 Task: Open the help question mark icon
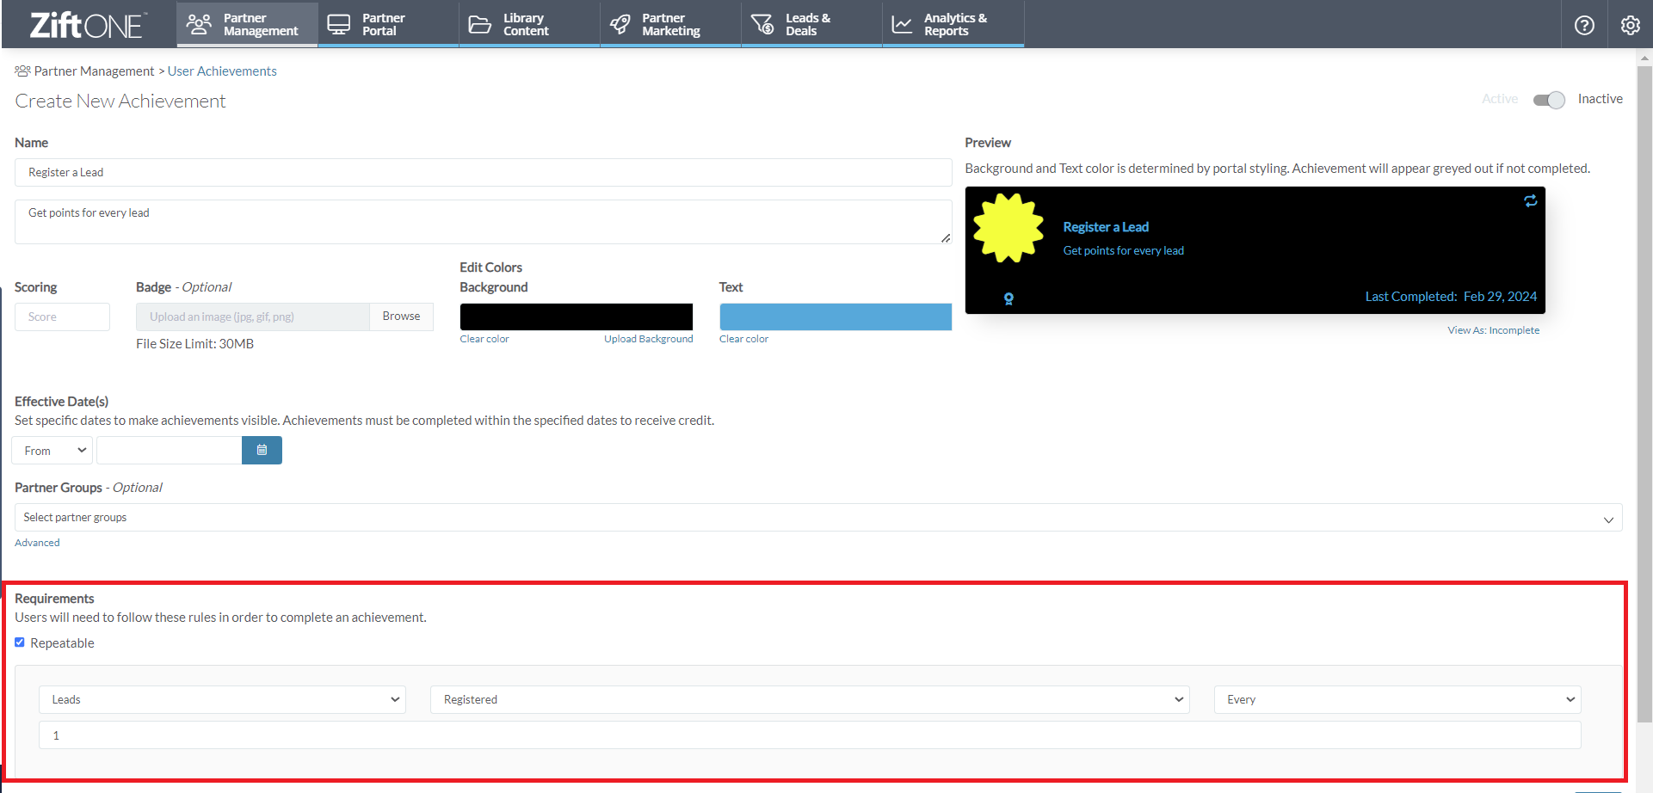pos(1584,25)
